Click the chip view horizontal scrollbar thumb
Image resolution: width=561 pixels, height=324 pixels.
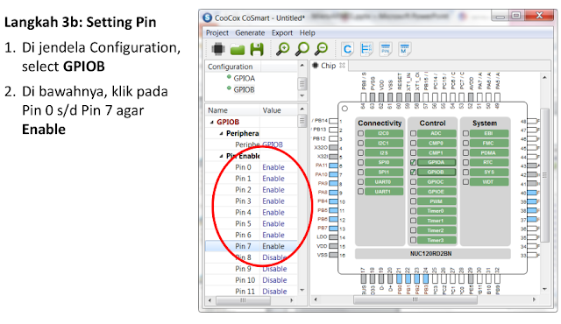click(415, 299)
